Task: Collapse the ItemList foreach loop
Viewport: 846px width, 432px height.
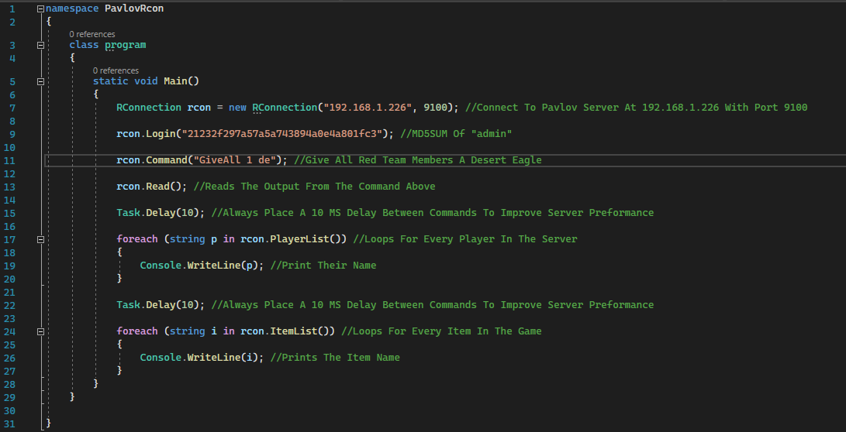Action: point(40,331)
